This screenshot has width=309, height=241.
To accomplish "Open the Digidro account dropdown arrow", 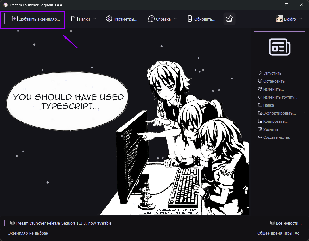I will click(x=301, y=19).
